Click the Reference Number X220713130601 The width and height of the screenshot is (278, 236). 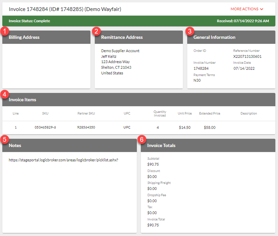(x=247, y=56)
